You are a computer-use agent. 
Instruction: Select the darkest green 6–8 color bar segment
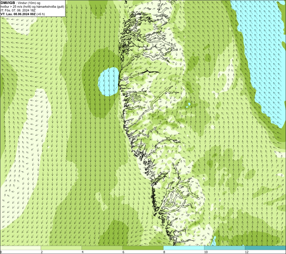point(143,248)
